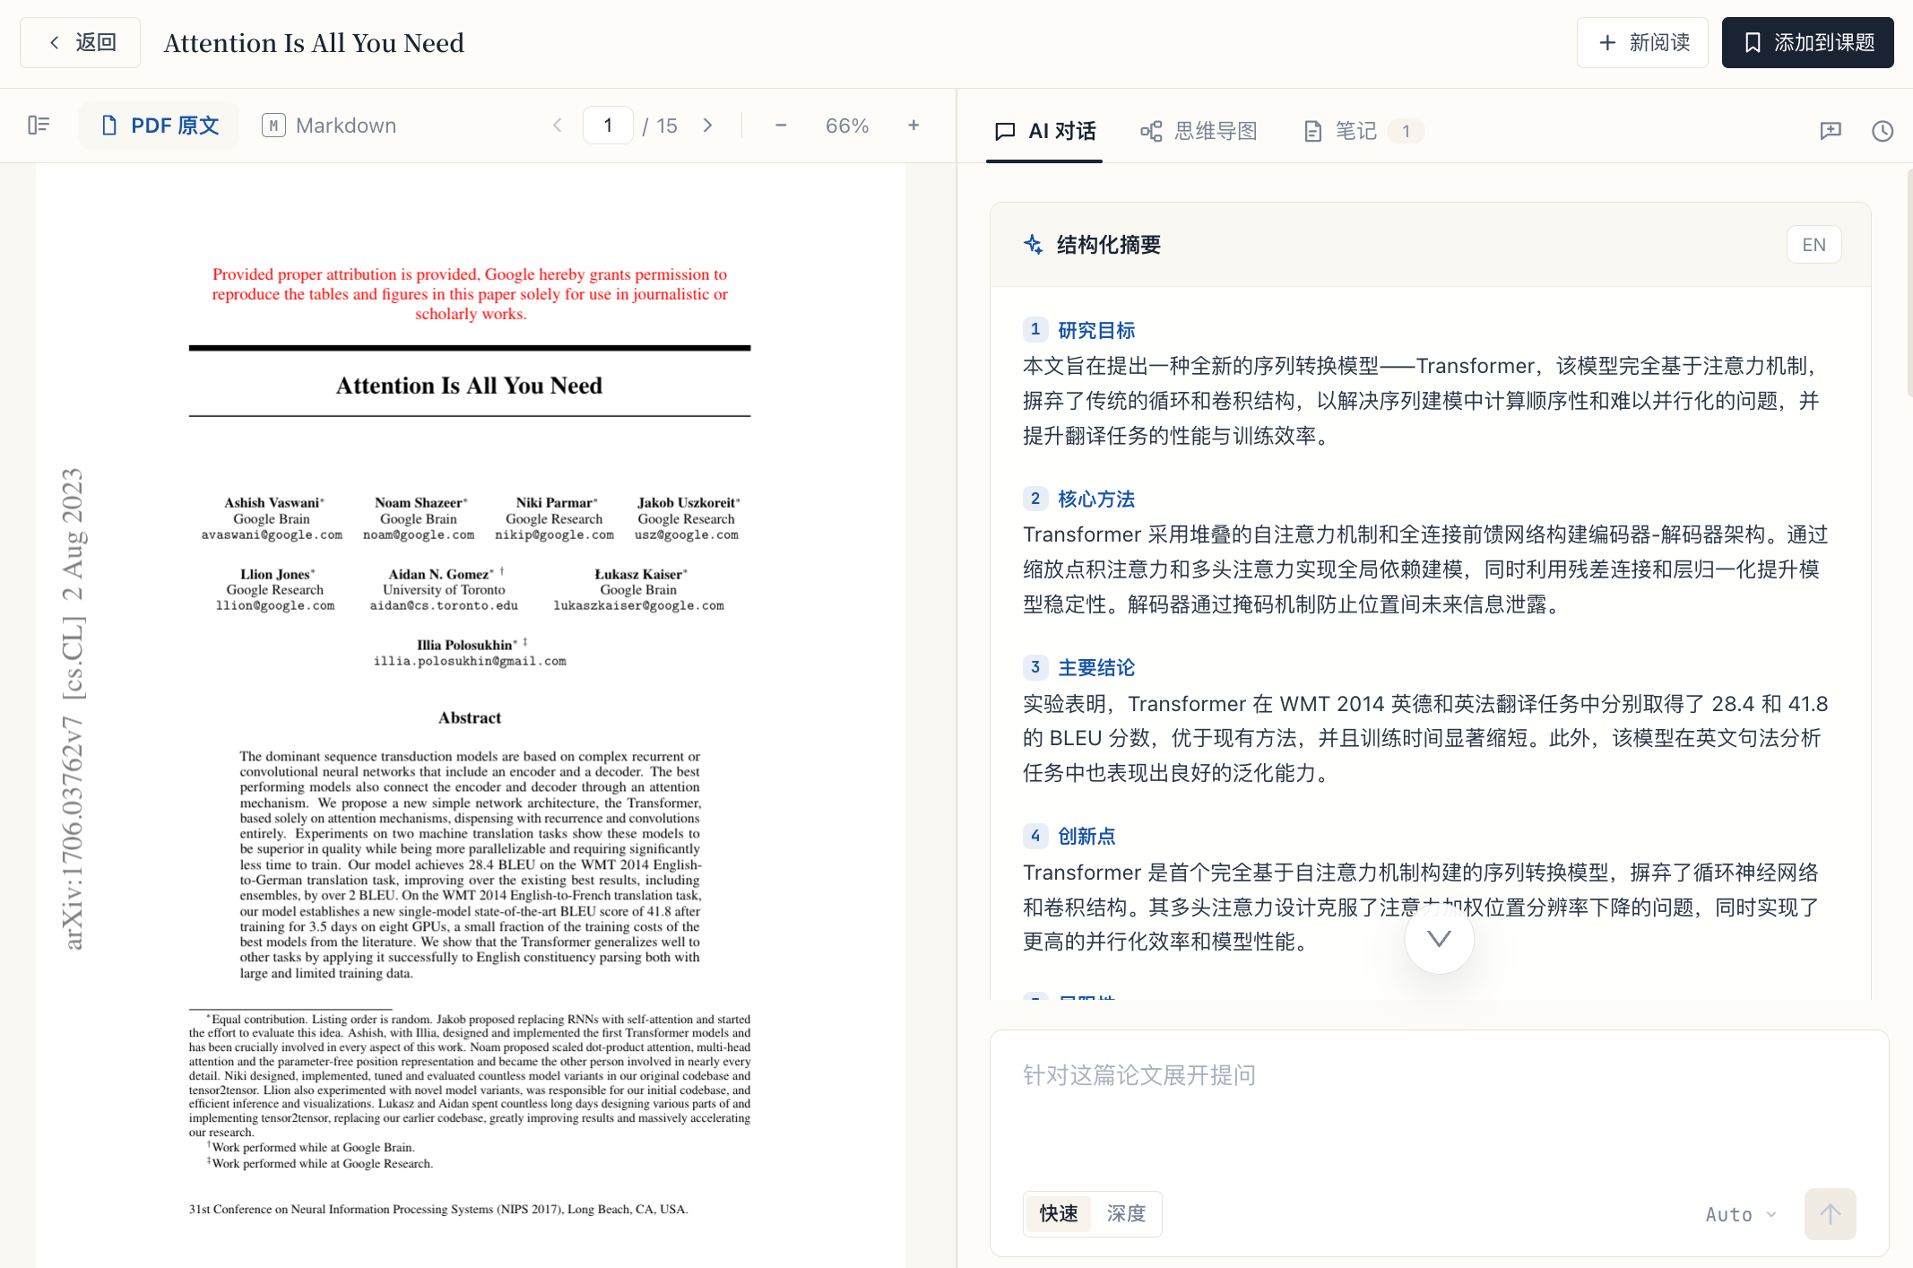
Task: Add paper with 添加到课题 button
Action: (x=1807, y=42)
